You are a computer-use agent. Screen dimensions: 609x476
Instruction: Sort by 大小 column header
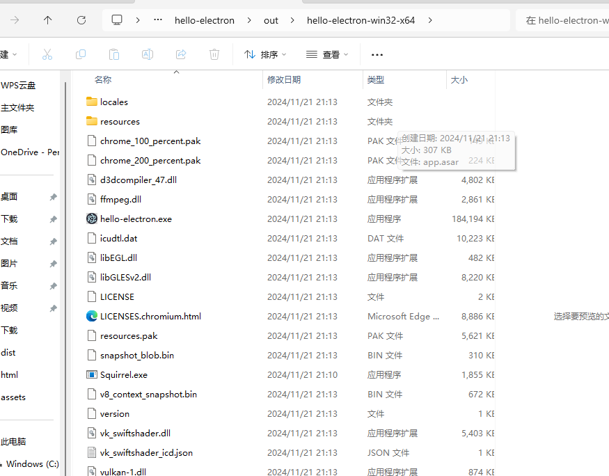click(x=459, y=79)
